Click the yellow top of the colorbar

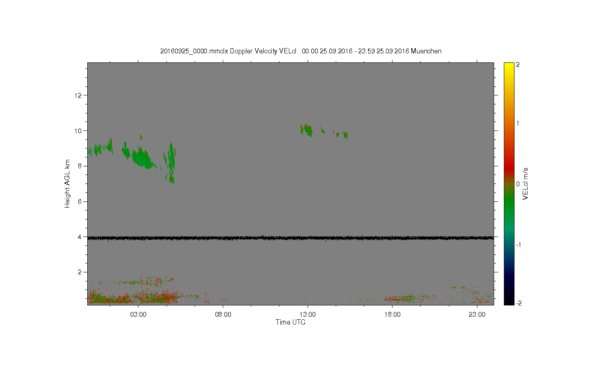point(509,67)
